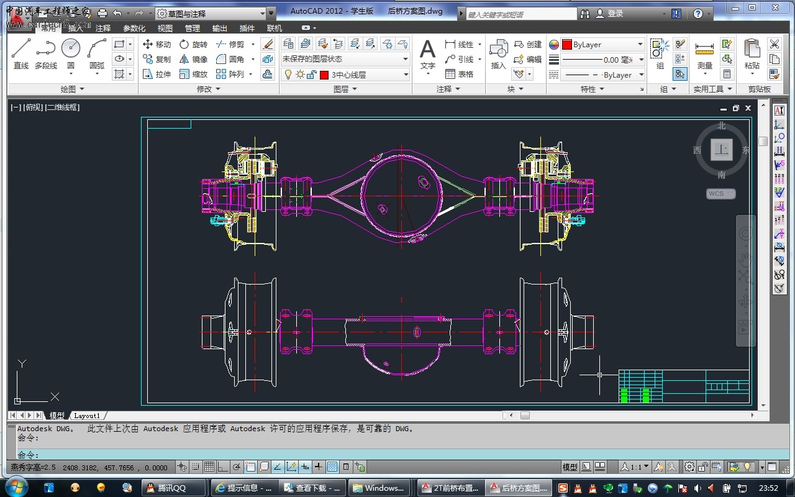Viewport: 795px width, 497px height.
Task: Select the 圆弧 (Arc) tool
Action: pyautogui.click(x=97, y=55)
